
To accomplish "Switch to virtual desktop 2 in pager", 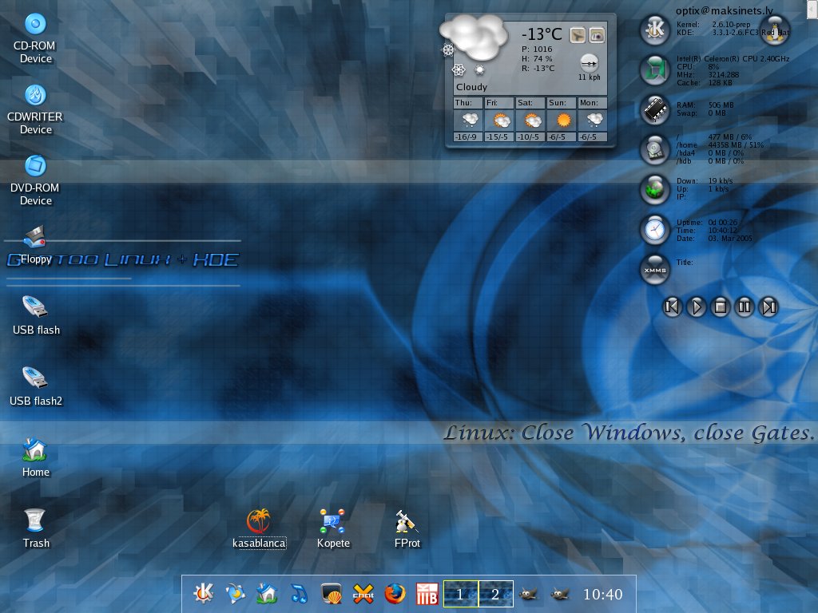I will (x=495, y=594).
